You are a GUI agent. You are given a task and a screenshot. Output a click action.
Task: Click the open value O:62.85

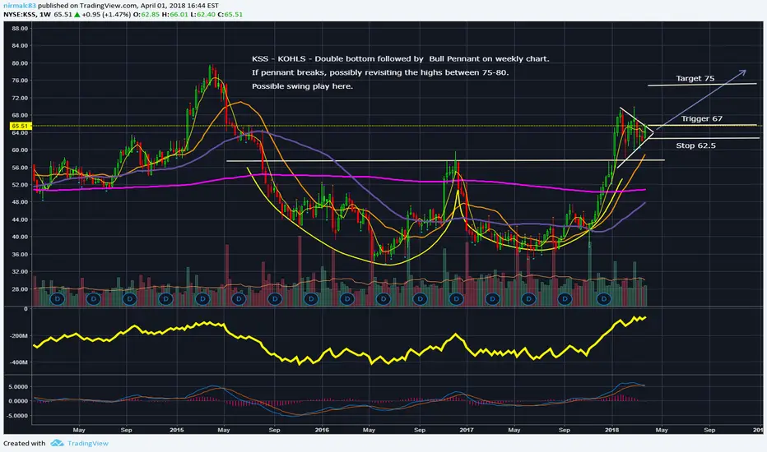coord(146,15)
